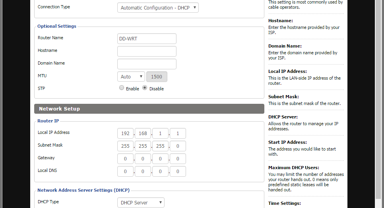The image size is (384, 208).
Task: Select third octet of Subnet Mask
Action: coord(160,146)
